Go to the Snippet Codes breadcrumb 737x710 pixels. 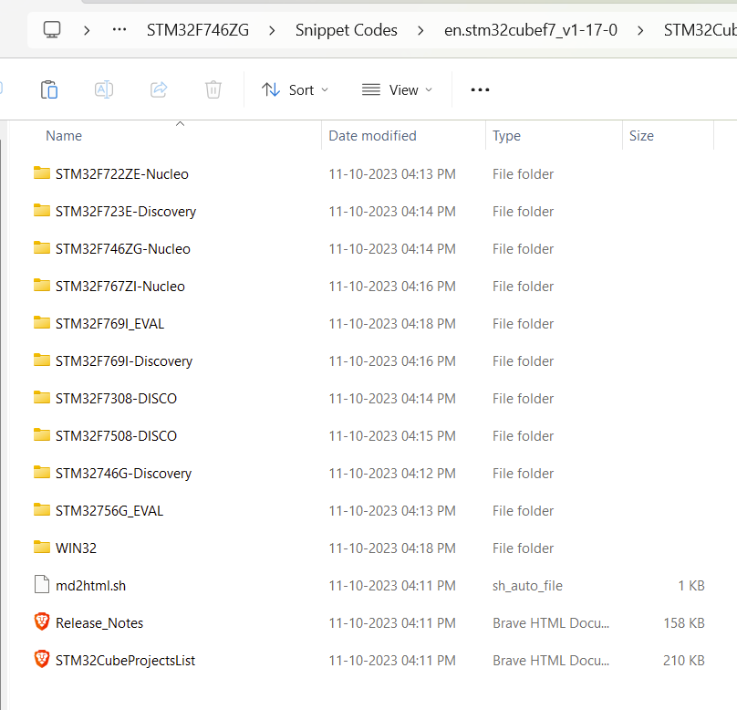pyautogui.click(x=347, y=30)
